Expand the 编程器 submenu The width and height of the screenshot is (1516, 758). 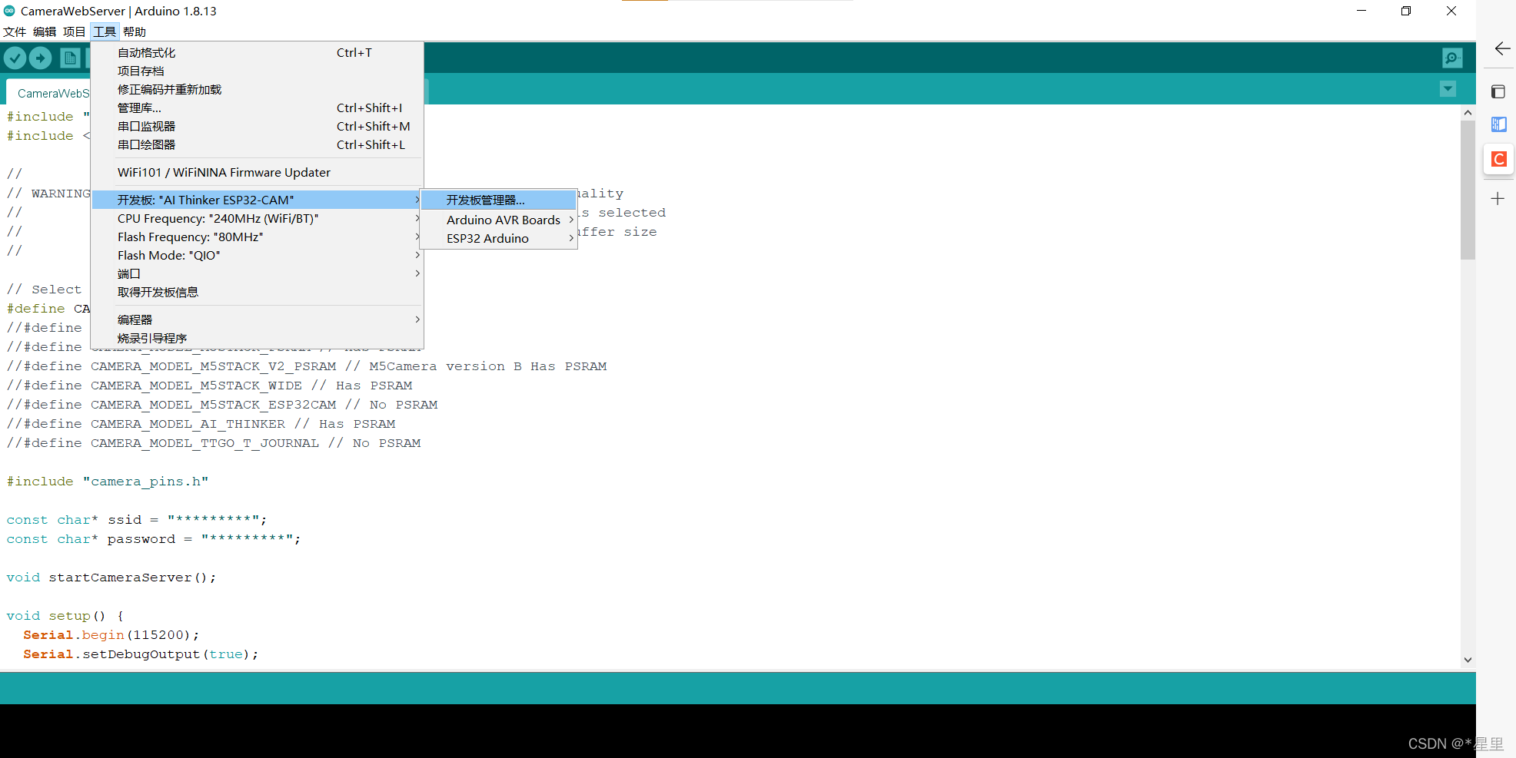(x=257, y=320)
